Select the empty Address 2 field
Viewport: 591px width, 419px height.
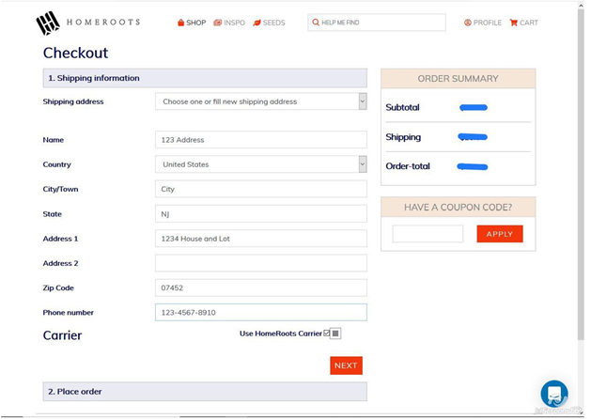(260, 263)
